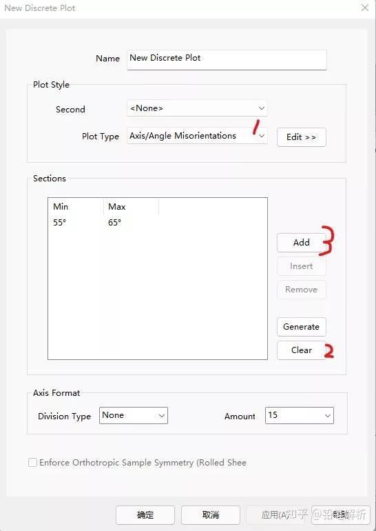Image resolution: width=376 pixels, height=531 pixels.
Task: Expand the Plot Type dropdown arrow
Action: [x=262, y=136]
